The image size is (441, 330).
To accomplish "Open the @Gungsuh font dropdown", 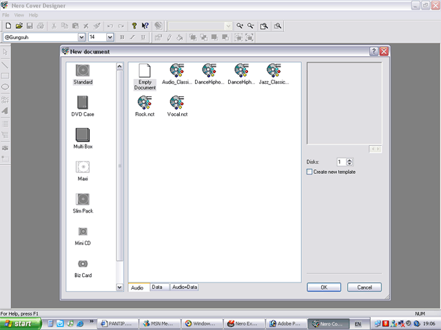I will tap(81, 37).
